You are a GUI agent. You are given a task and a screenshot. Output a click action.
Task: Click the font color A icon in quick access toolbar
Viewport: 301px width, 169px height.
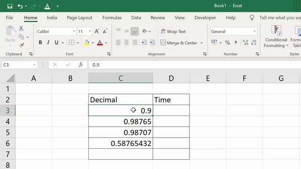click(x=47, y=6)
